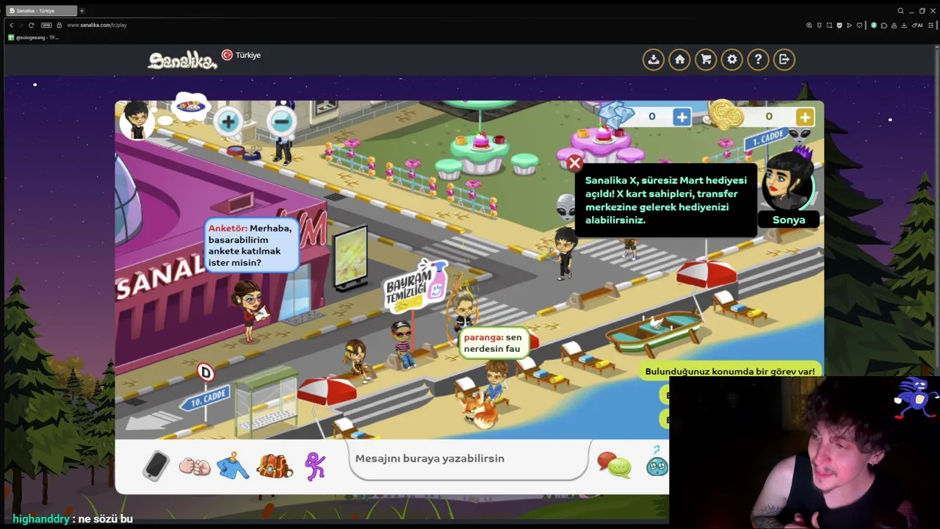Screen dimensions: 940x529
Task: Close the Sonya announcement with red X
Action: point(575,162)
